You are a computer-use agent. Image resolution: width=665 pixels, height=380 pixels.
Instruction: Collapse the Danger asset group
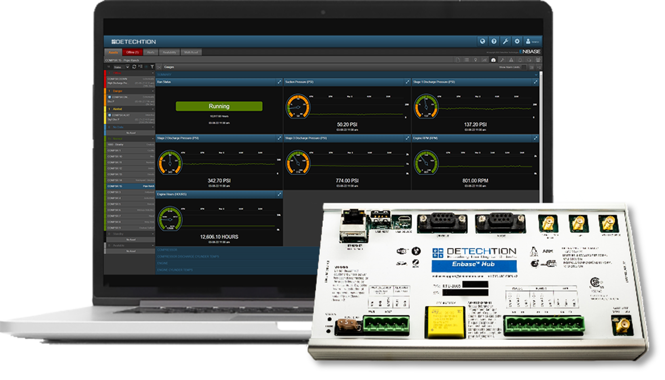(x=153, y=91)
